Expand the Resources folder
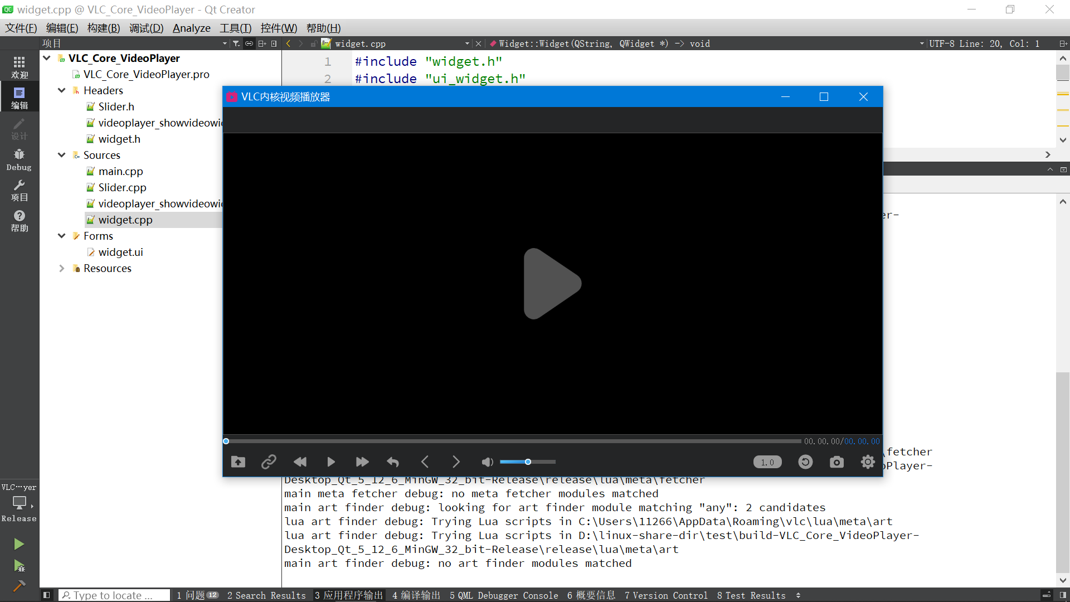 pos(62,268)
